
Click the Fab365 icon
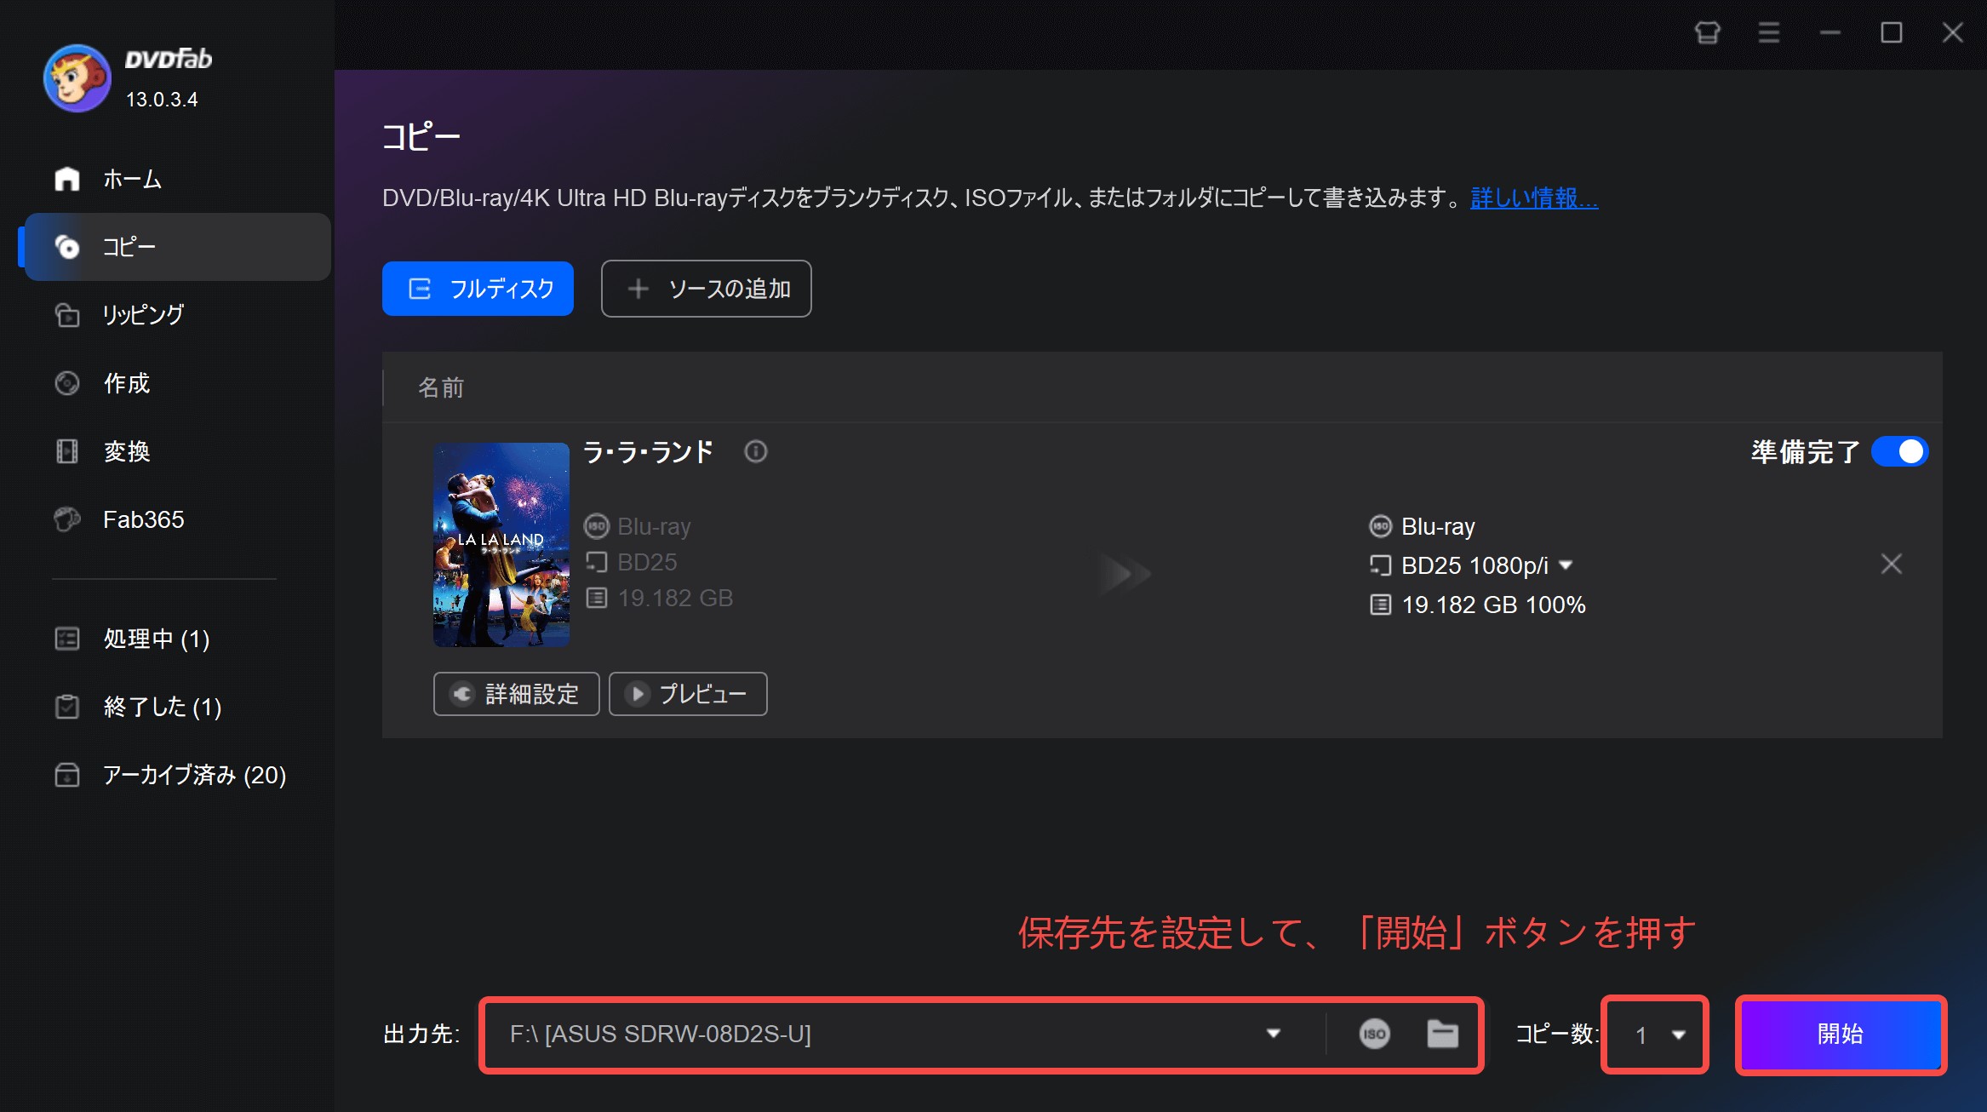click(x=67, y=519)
